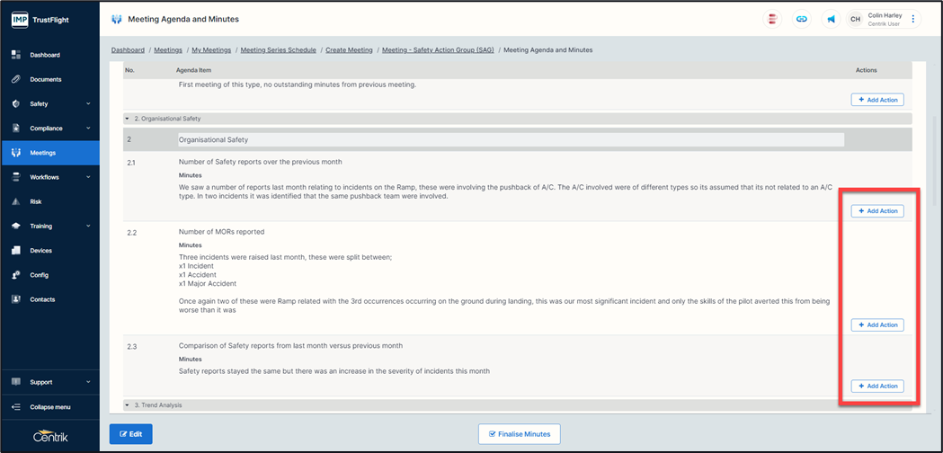
Task: Open the megaphone announcements icon
Action: point(832,19)
